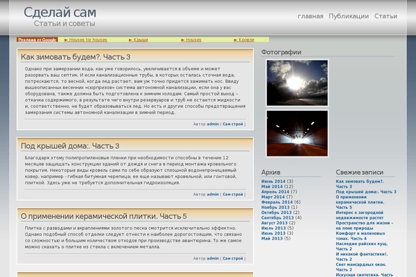Open recent post О применении керамической плитки

[x=360, y=202]
